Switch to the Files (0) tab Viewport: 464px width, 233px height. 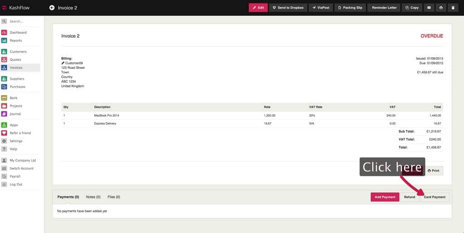114,197
